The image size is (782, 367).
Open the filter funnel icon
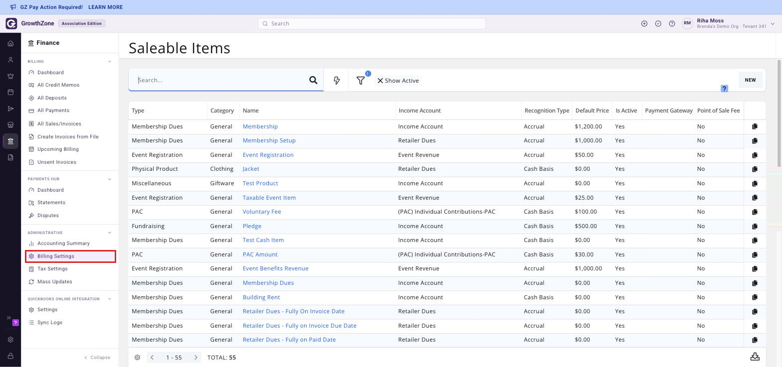(x=361, y=80)
